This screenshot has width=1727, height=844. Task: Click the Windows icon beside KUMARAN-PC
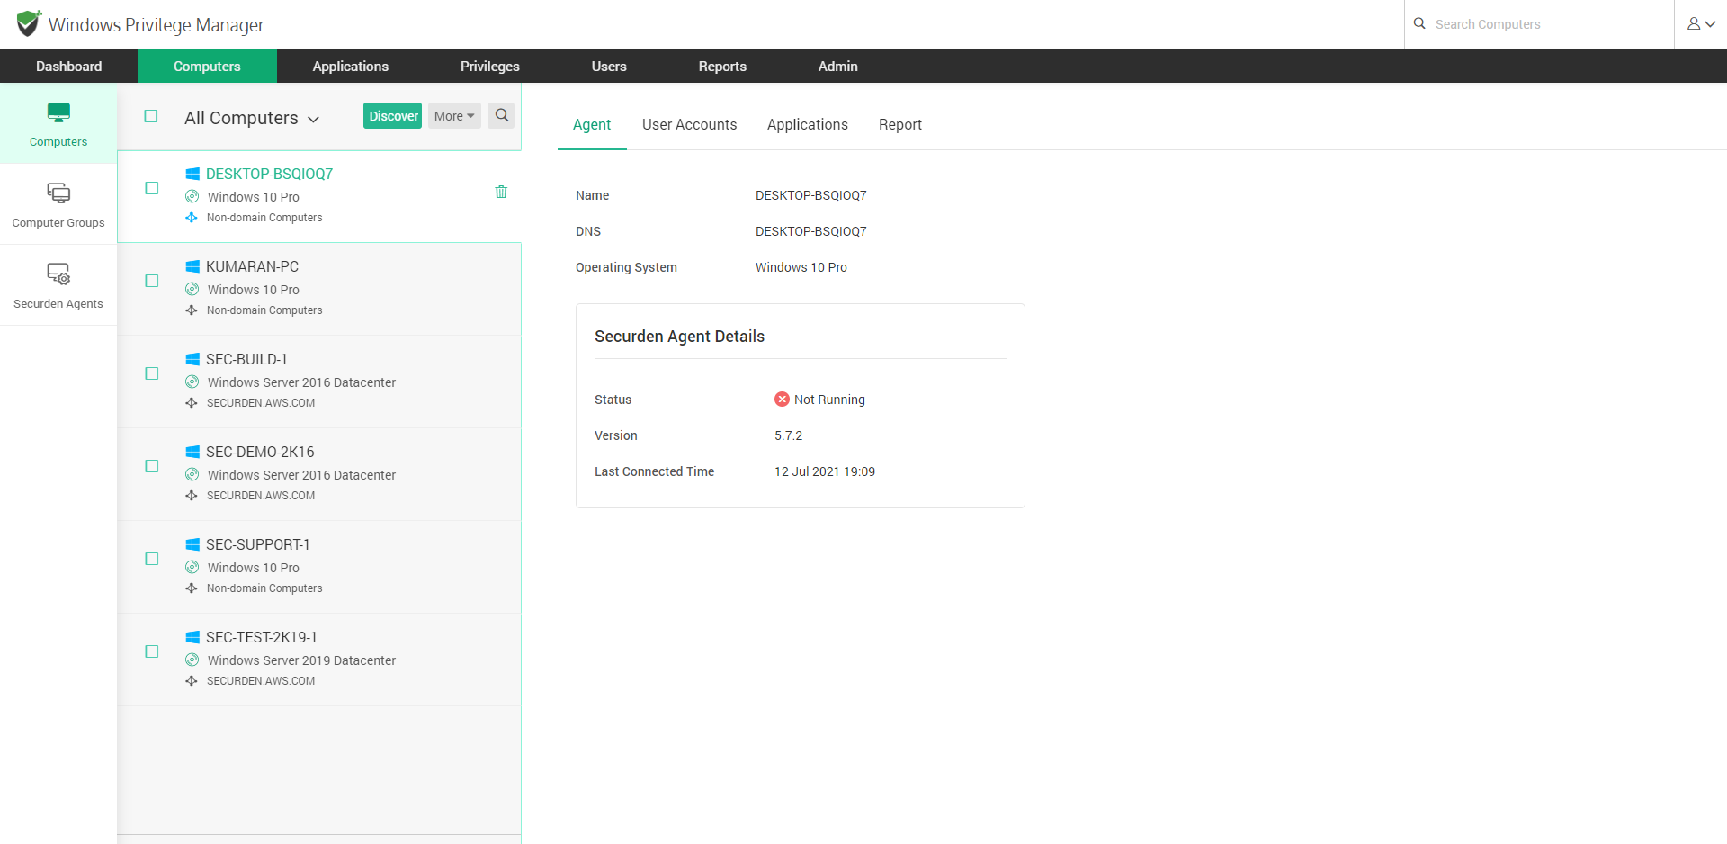(192, 265)
